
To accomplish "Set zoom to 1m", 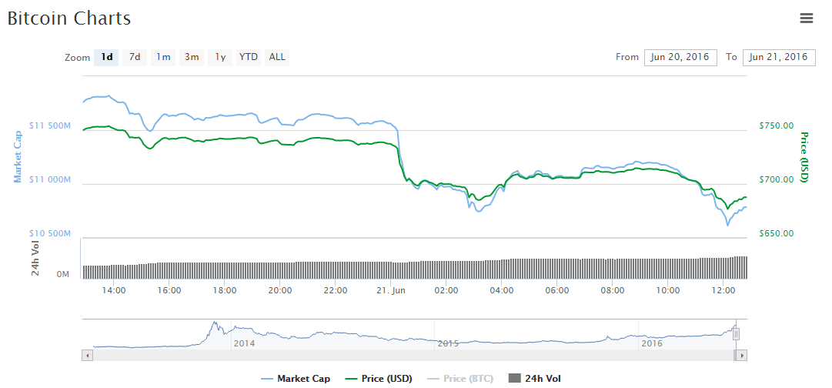I will pyautogui.click(x=163, y=57).
